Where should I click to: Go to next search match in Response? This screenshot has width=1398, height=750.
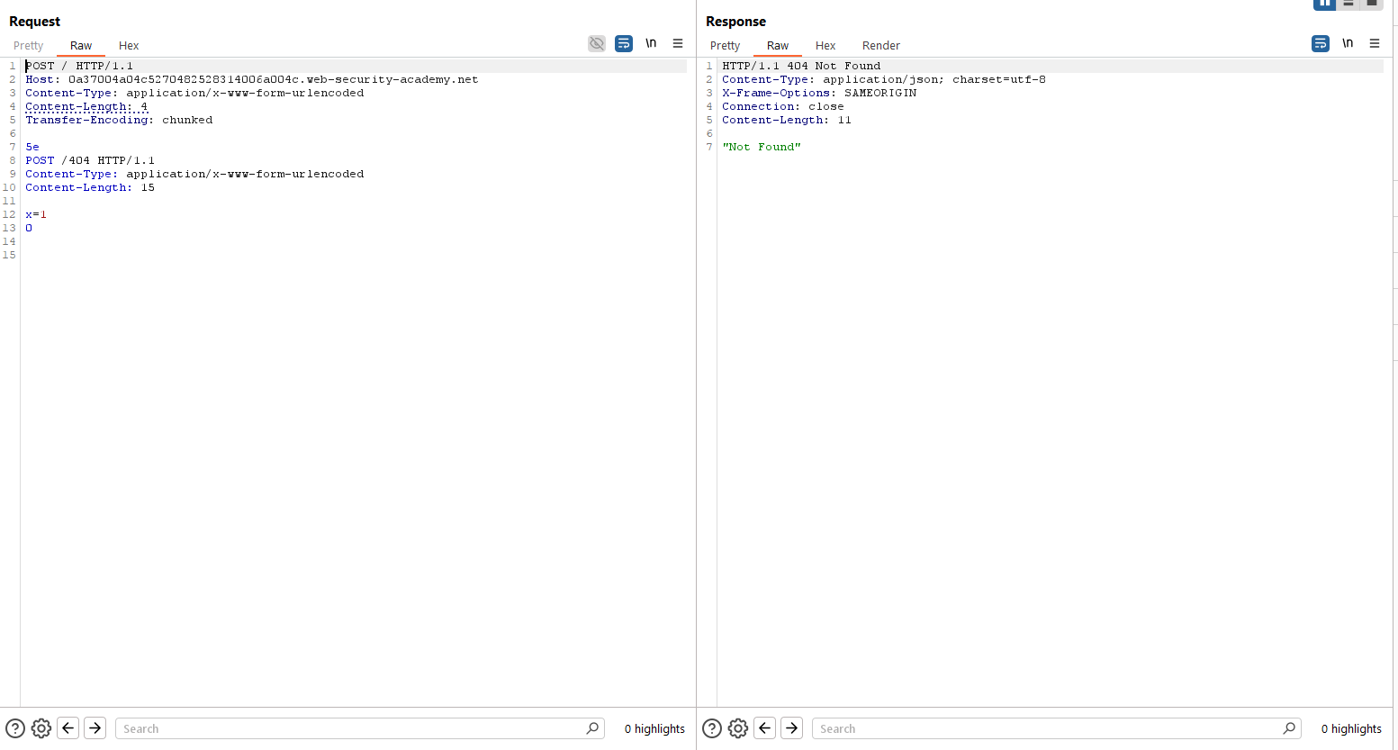791,728
